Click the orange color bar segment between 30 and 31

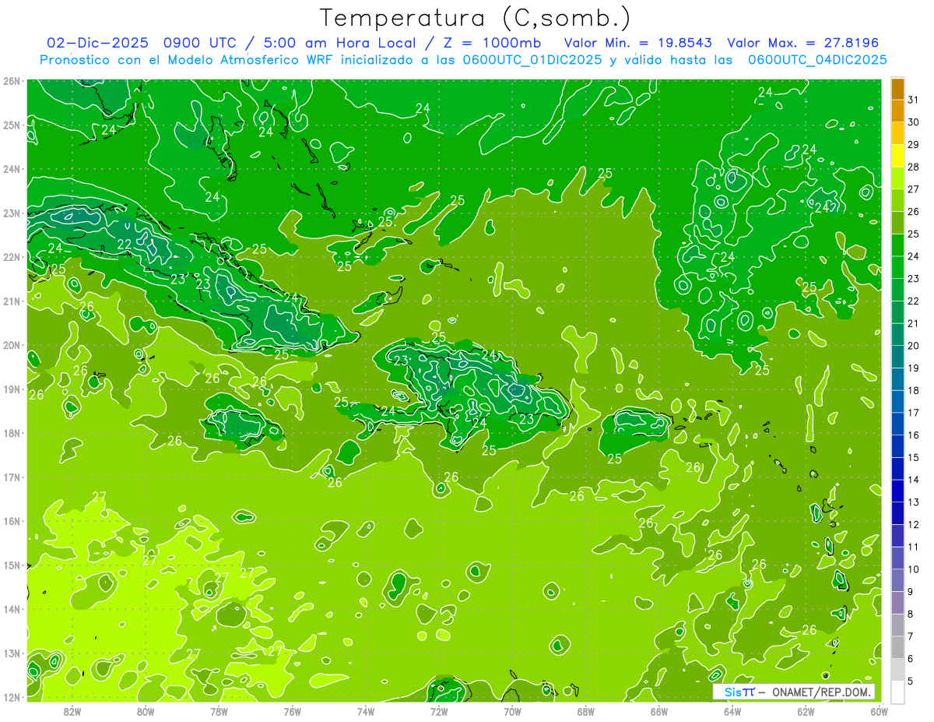(897, 111)
